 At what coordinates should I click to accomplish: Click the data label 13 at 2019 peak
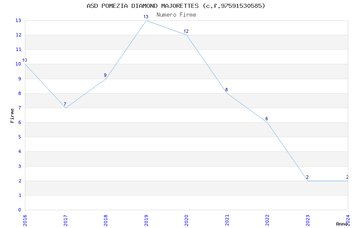pos(146,17)
